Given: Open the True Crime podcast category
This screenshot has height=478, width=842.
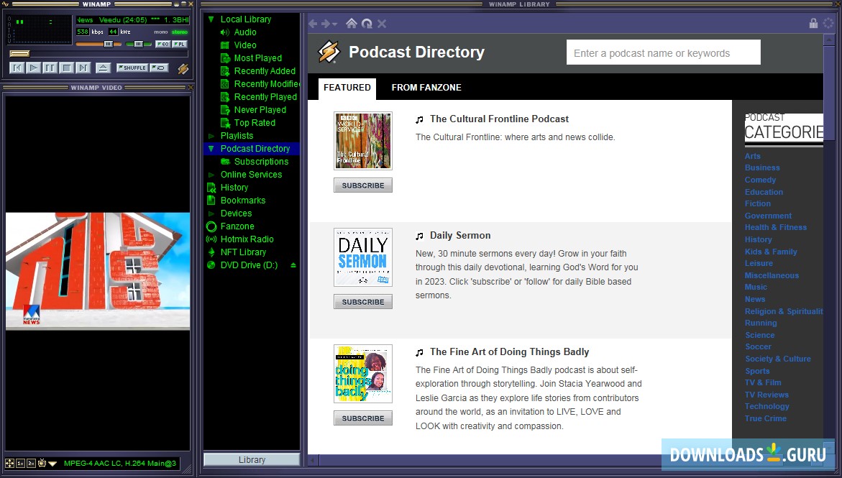Looking at the screenshot, I should point(765,418).
